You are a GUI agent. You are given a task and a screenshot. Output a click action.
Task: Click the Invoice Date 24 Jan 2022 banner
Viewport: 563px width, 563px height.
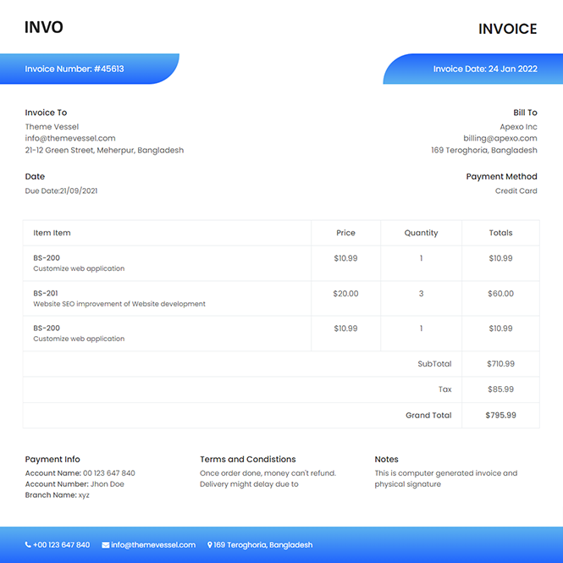coord(485,69)
